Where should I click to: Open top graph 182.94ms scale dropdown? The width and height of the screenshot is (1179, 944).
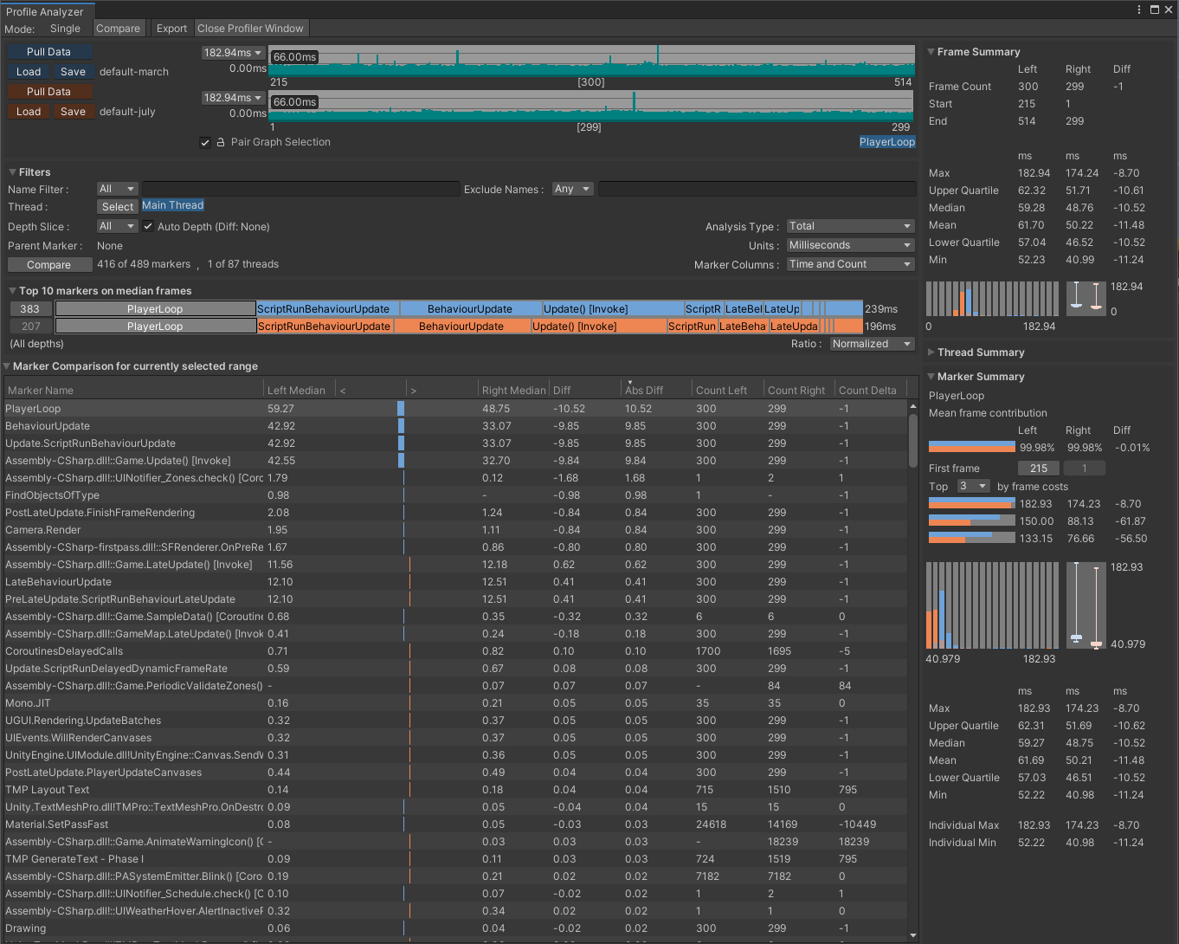pos(233,53)
